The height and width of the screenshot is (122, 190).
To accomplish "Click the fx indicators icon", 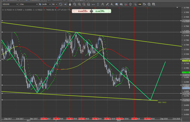I will [x=103, y=4].
